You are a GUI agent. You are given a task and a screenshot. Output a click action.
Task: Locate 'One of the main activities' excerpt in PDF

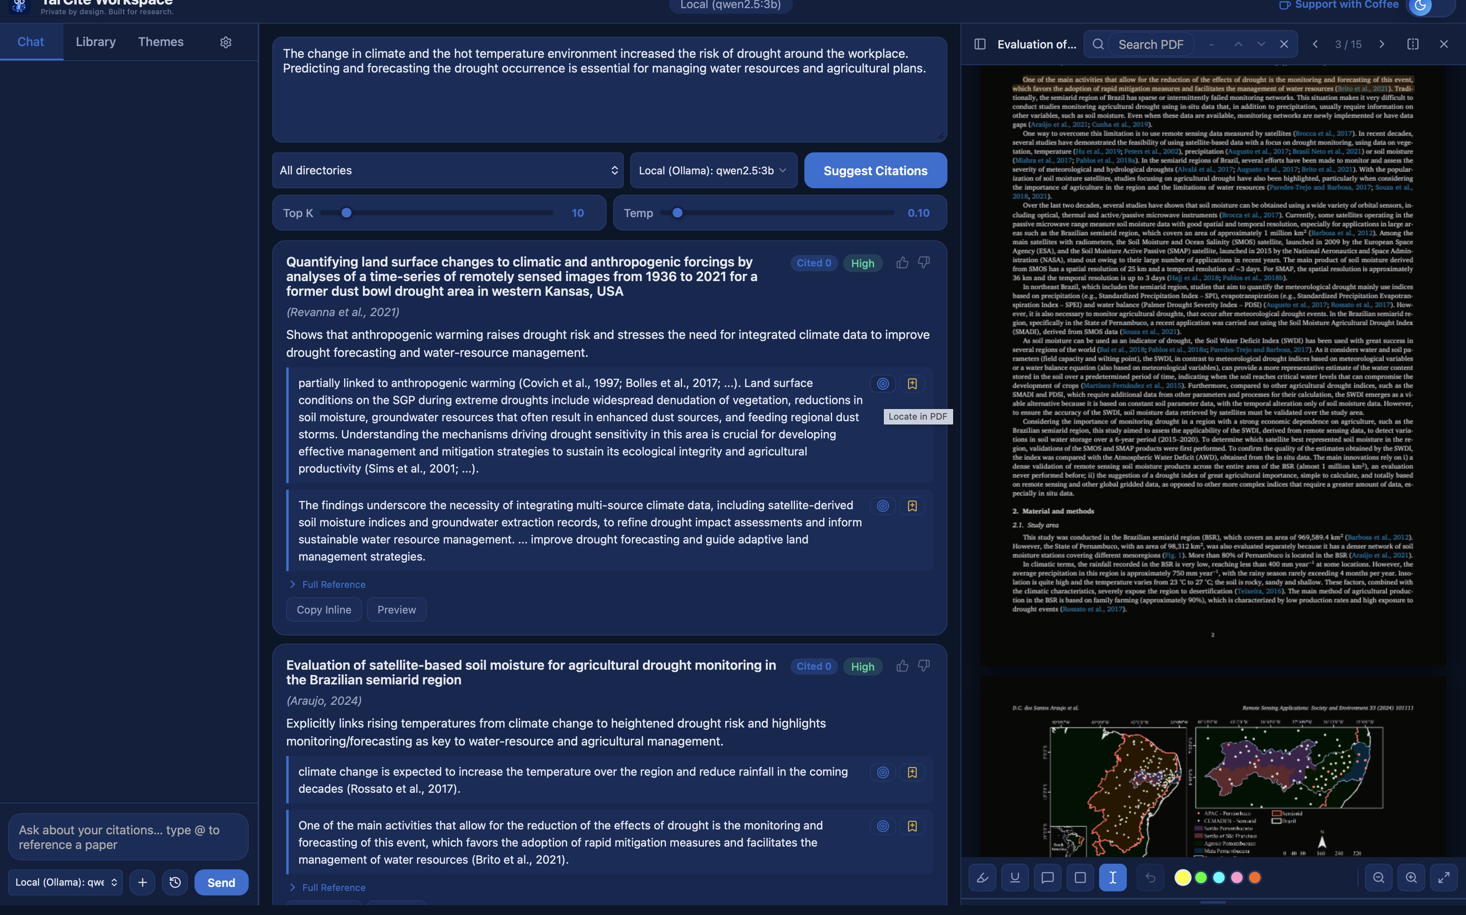click(x=883, y=826)
